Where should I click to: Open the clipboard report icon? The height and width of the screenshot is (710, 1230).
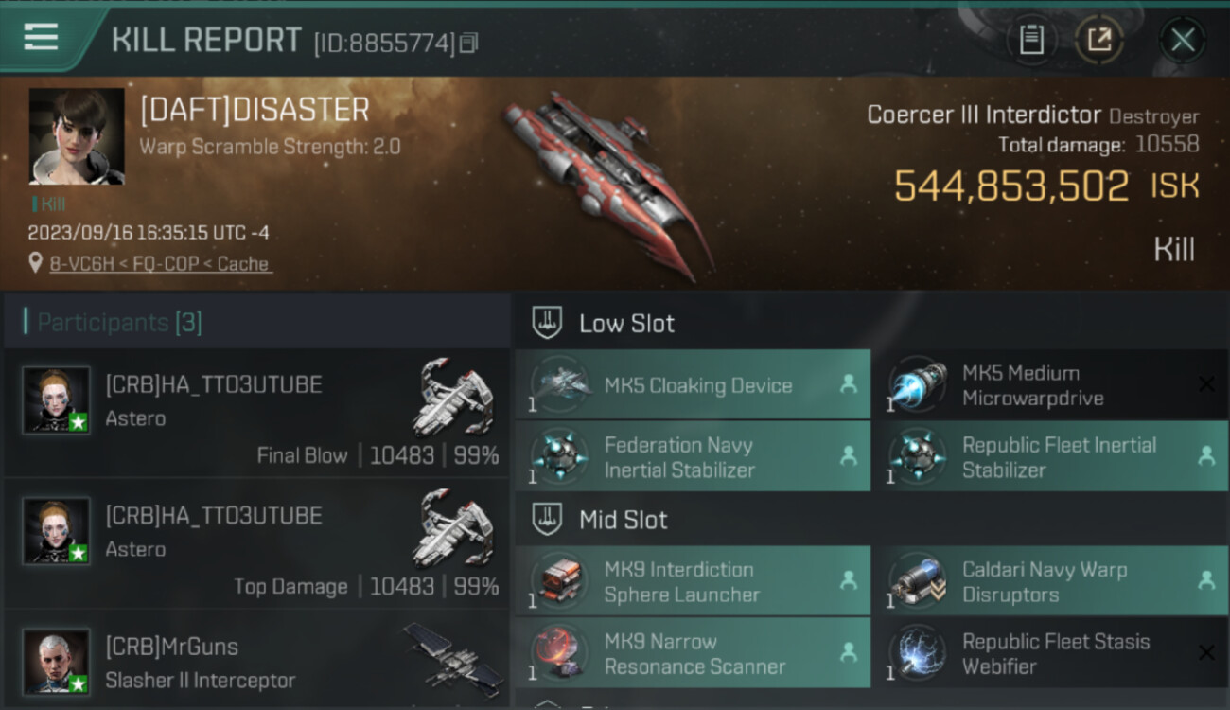point(1031,40)
